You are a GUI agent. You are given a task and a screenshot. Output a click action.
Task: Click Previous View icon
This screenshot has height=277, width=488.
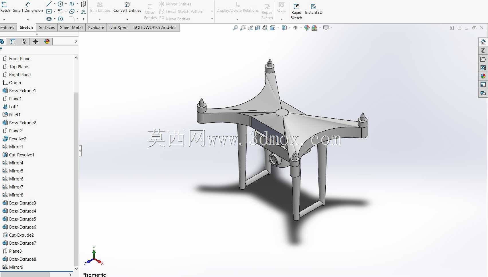click(x=250, y=28)
